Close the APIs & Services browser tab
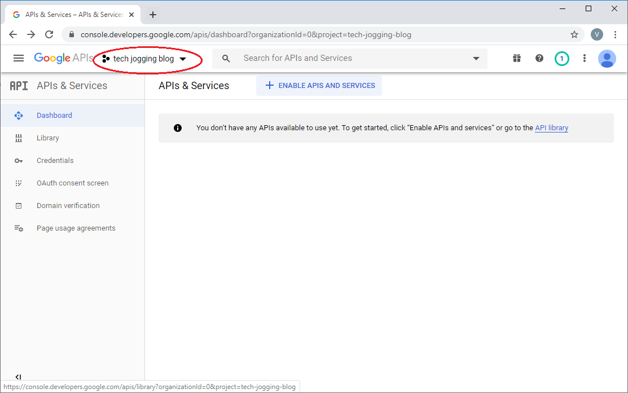This screenshot has width=628, height=393. [131, 15]
